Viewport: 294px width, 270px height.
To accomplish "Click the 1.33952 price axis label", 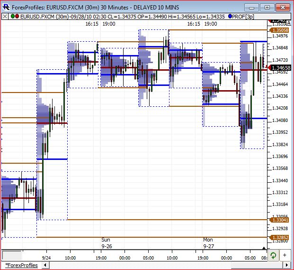I will pyautogui.click(x=280, y=132).
